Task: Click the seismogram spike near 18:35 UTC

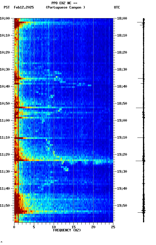Action: [x=141, y=78]
